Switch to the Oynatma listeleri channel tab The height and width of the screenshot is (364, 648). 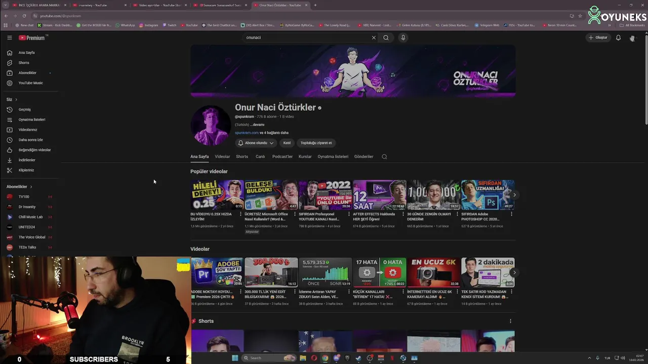point(333,157)
